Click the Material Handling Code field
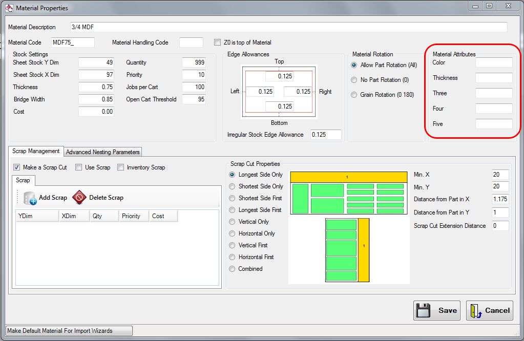The image size is (524, 341). 191,42
